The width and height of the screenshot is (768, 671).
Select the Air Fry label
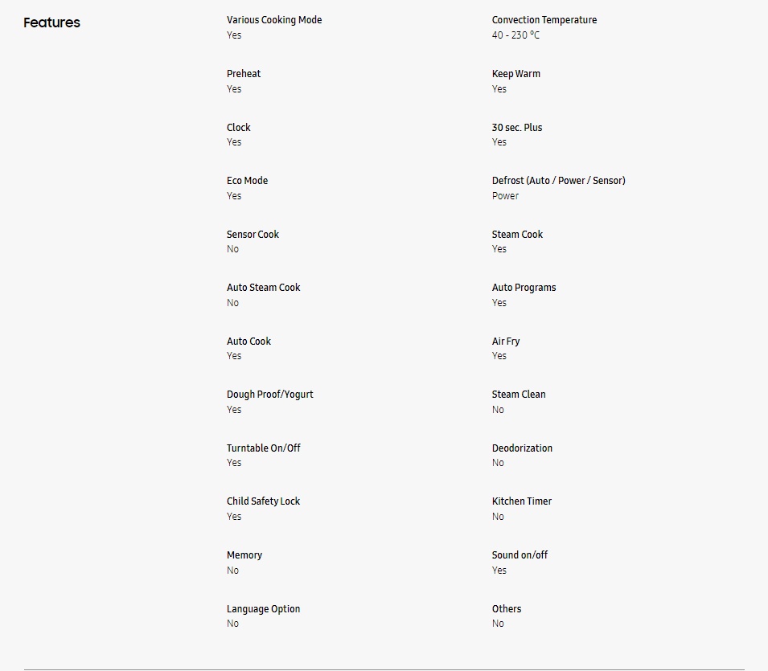click(506, 342)
